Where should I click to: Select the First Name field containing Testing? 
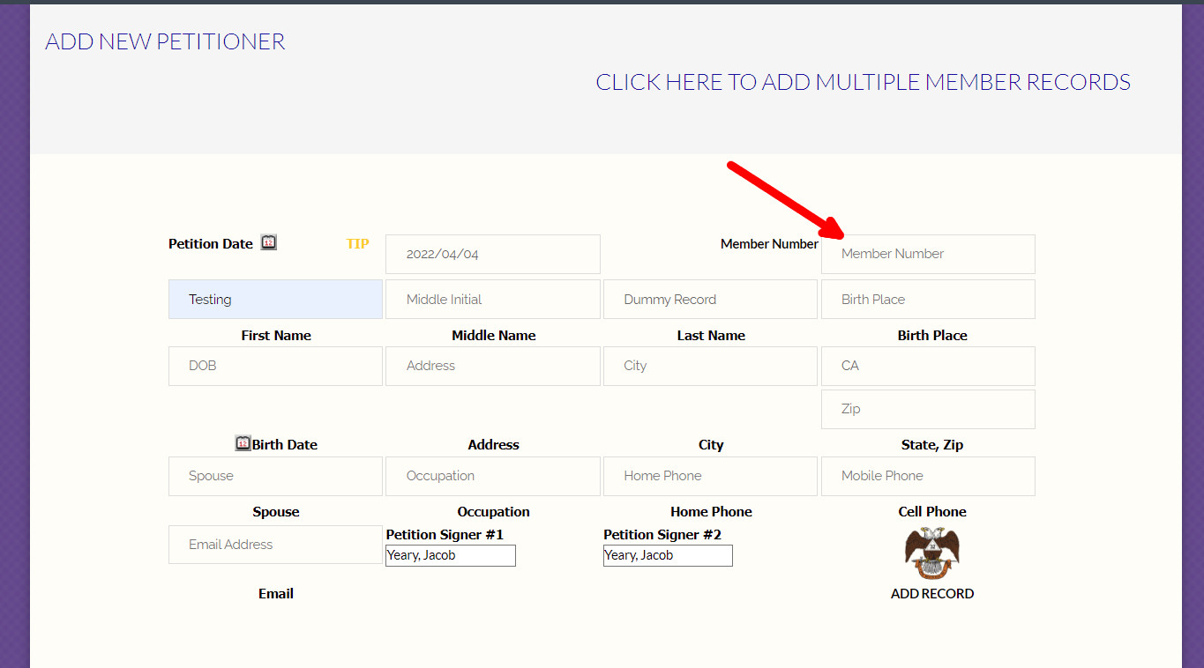(275, 300)
